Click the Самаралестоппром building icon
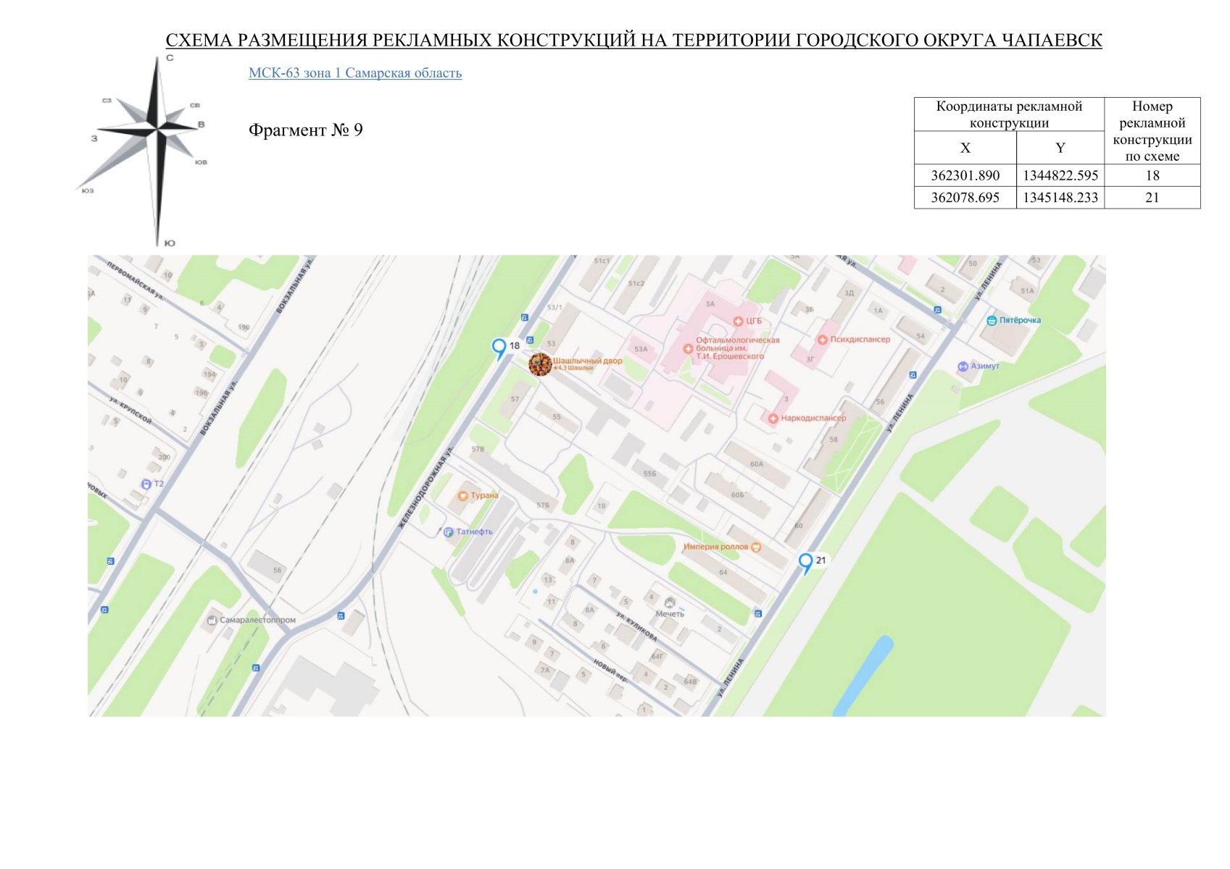Viewport: 1230px width, 869px height. [212, 620]
